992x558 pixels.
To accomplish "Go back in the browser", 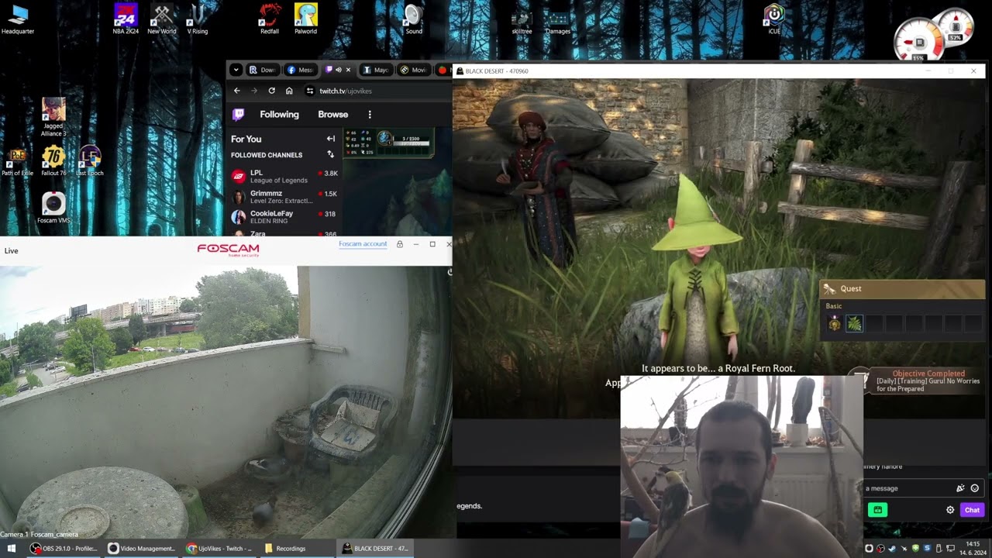I will (237, 91).
